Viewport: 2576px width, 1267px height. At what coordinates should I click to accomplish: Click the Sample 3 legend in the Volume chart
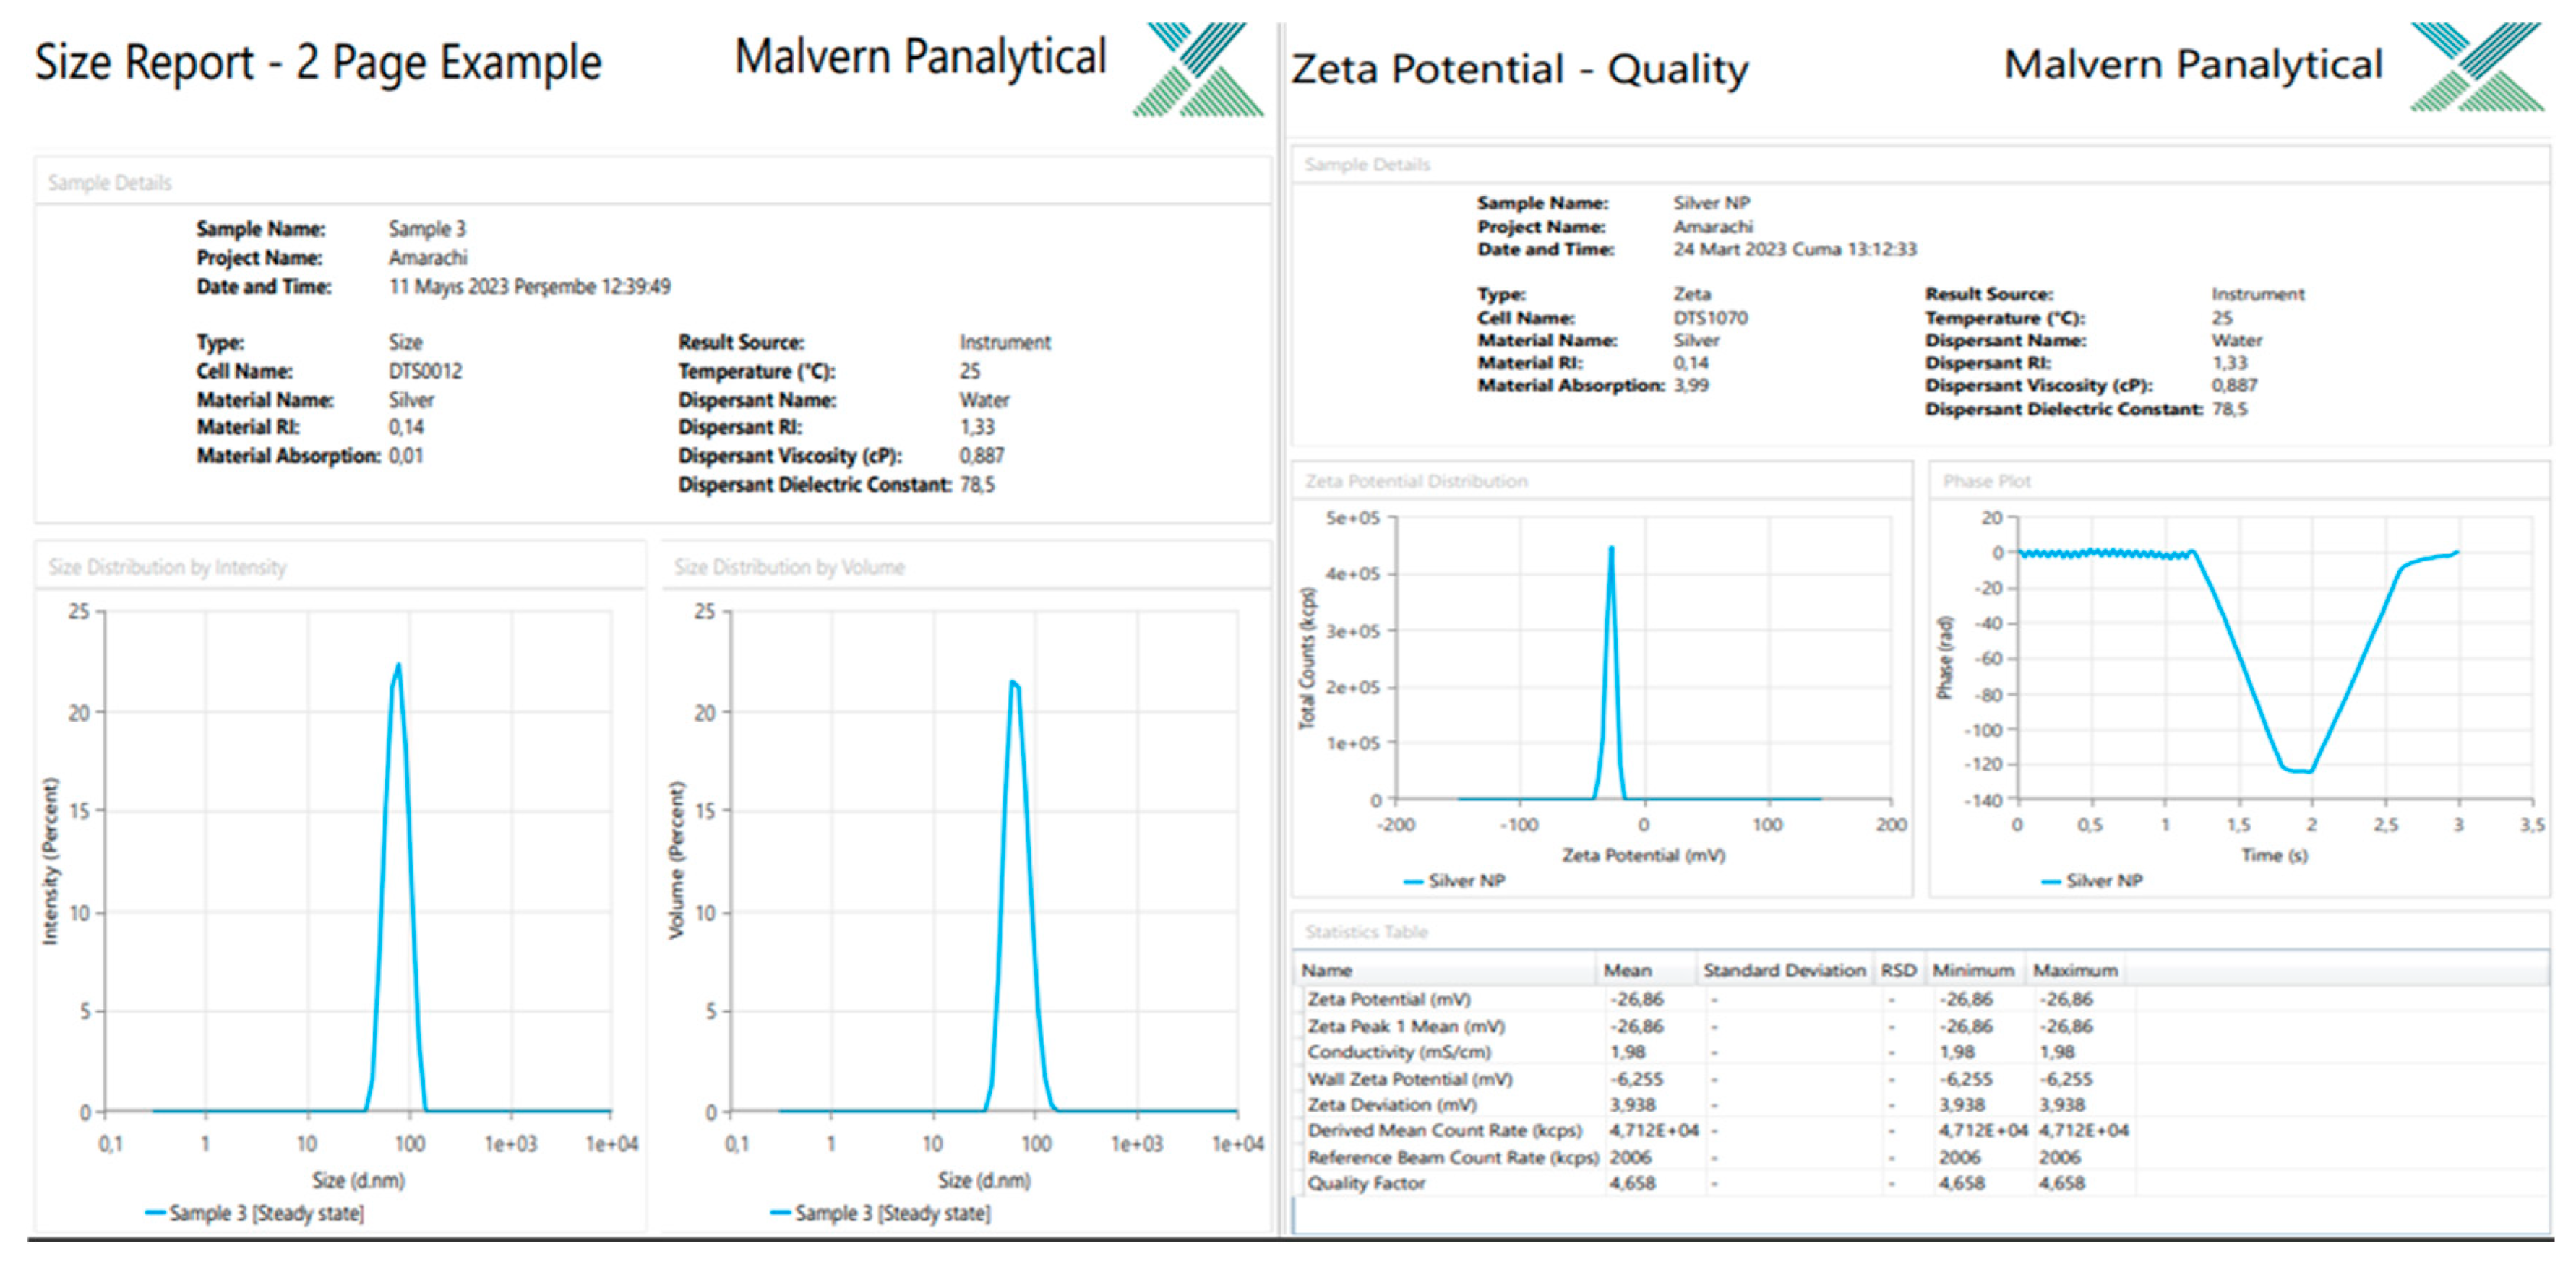tap(881, 1213)
